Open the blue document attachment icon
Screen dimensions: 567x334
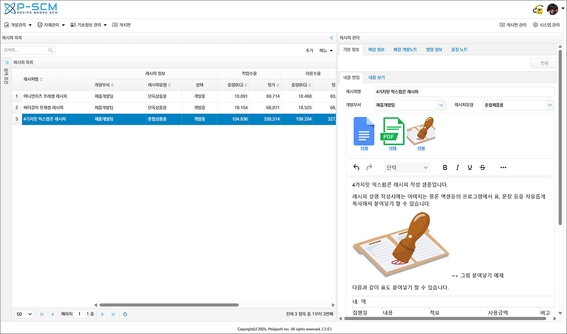pos(364,131)
